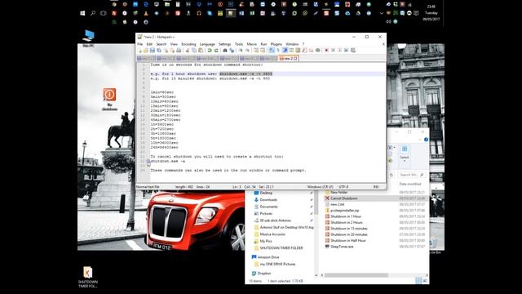522x294 pixels.
Task: Open the Window menu in Notepad++
Action: click(x=292, y=44)
